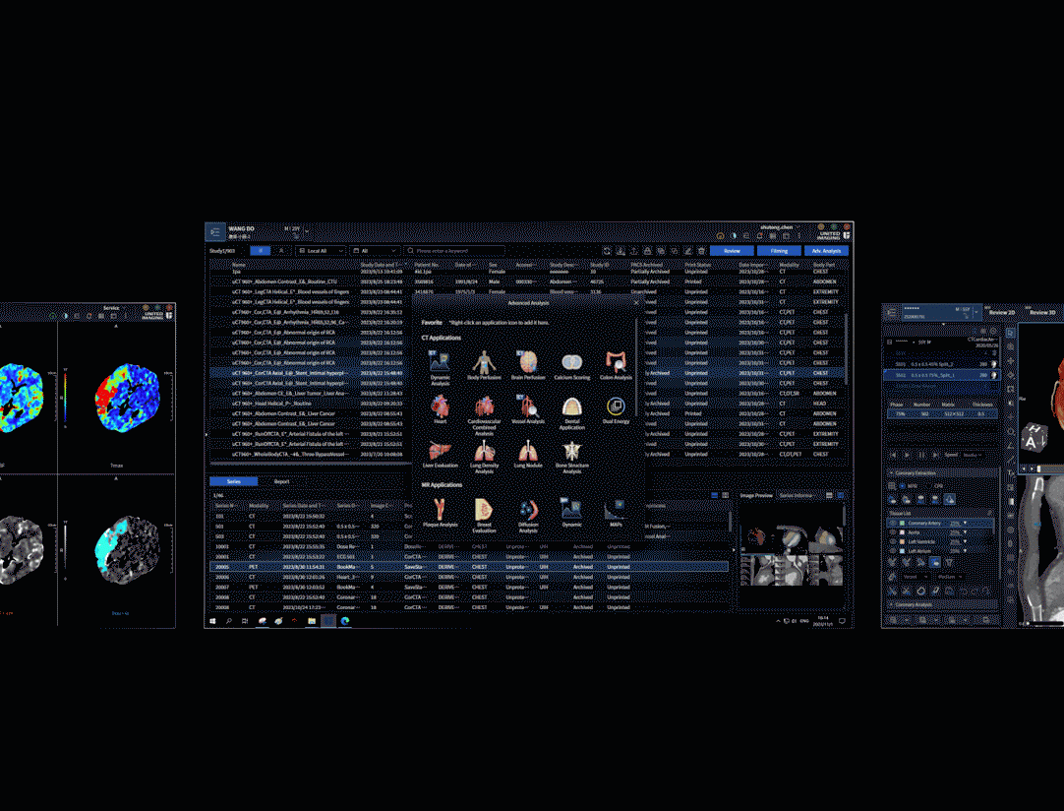Select the MPR radio button
1064x811 pixels.
[904, 486]
